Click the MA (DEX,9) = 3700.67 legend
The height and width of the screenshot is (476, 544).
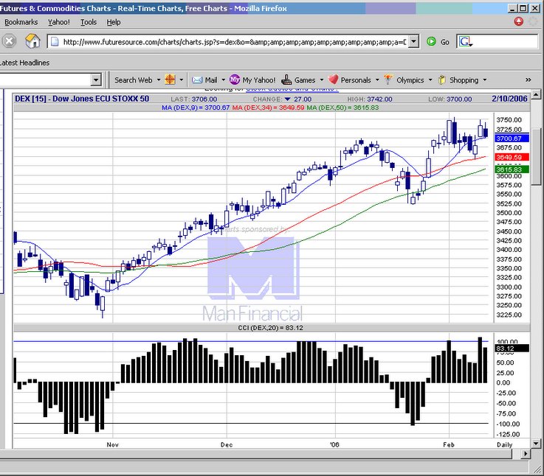click(x=196, y=108)
